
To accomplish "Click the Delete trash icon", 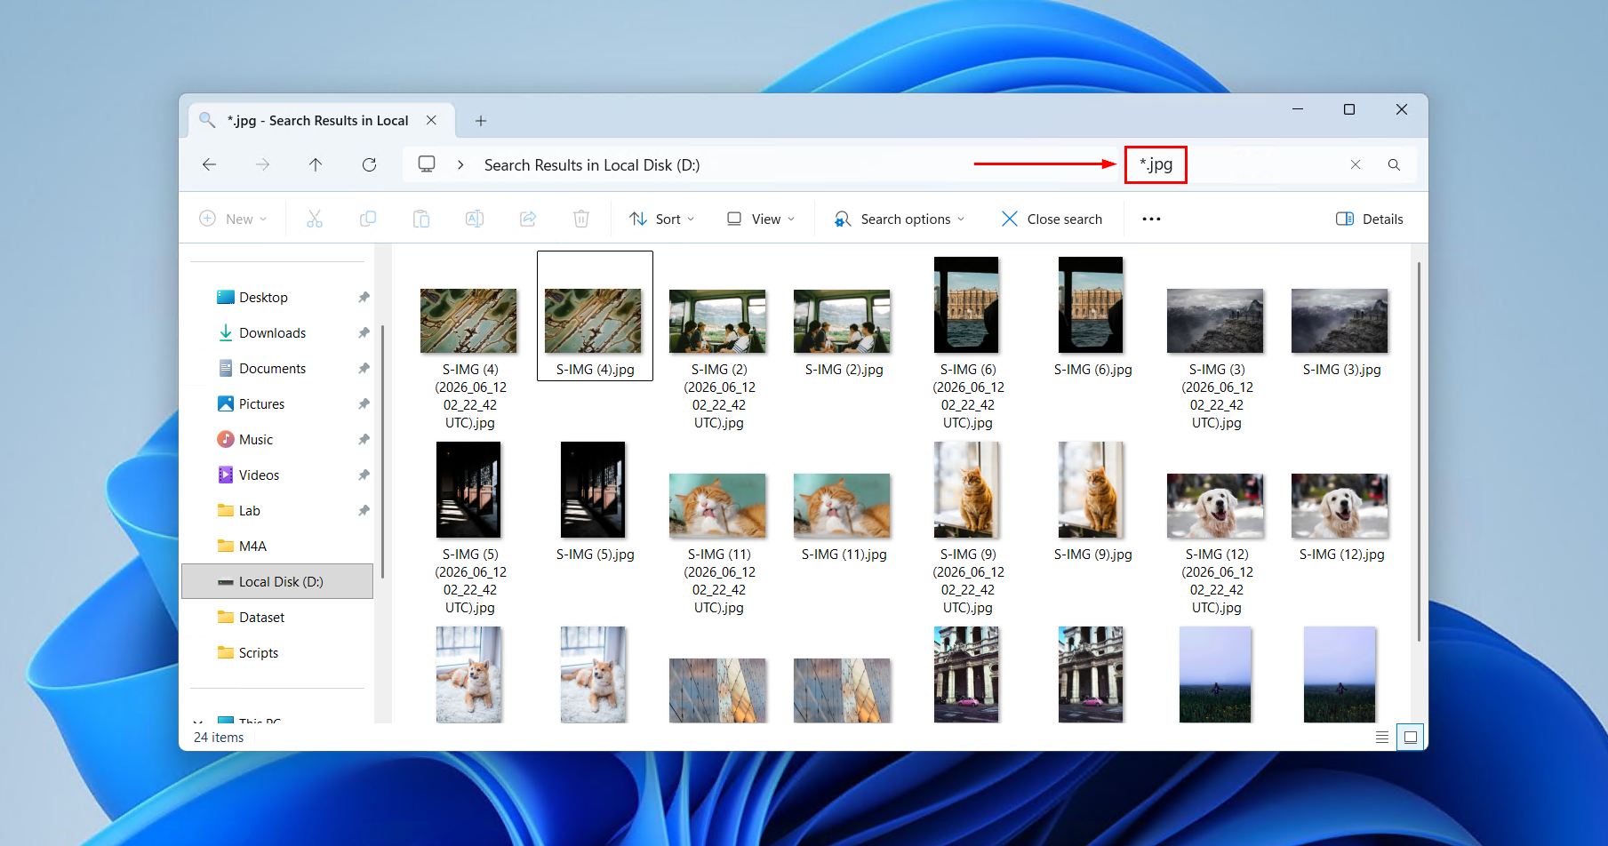I will coord(581,219).
